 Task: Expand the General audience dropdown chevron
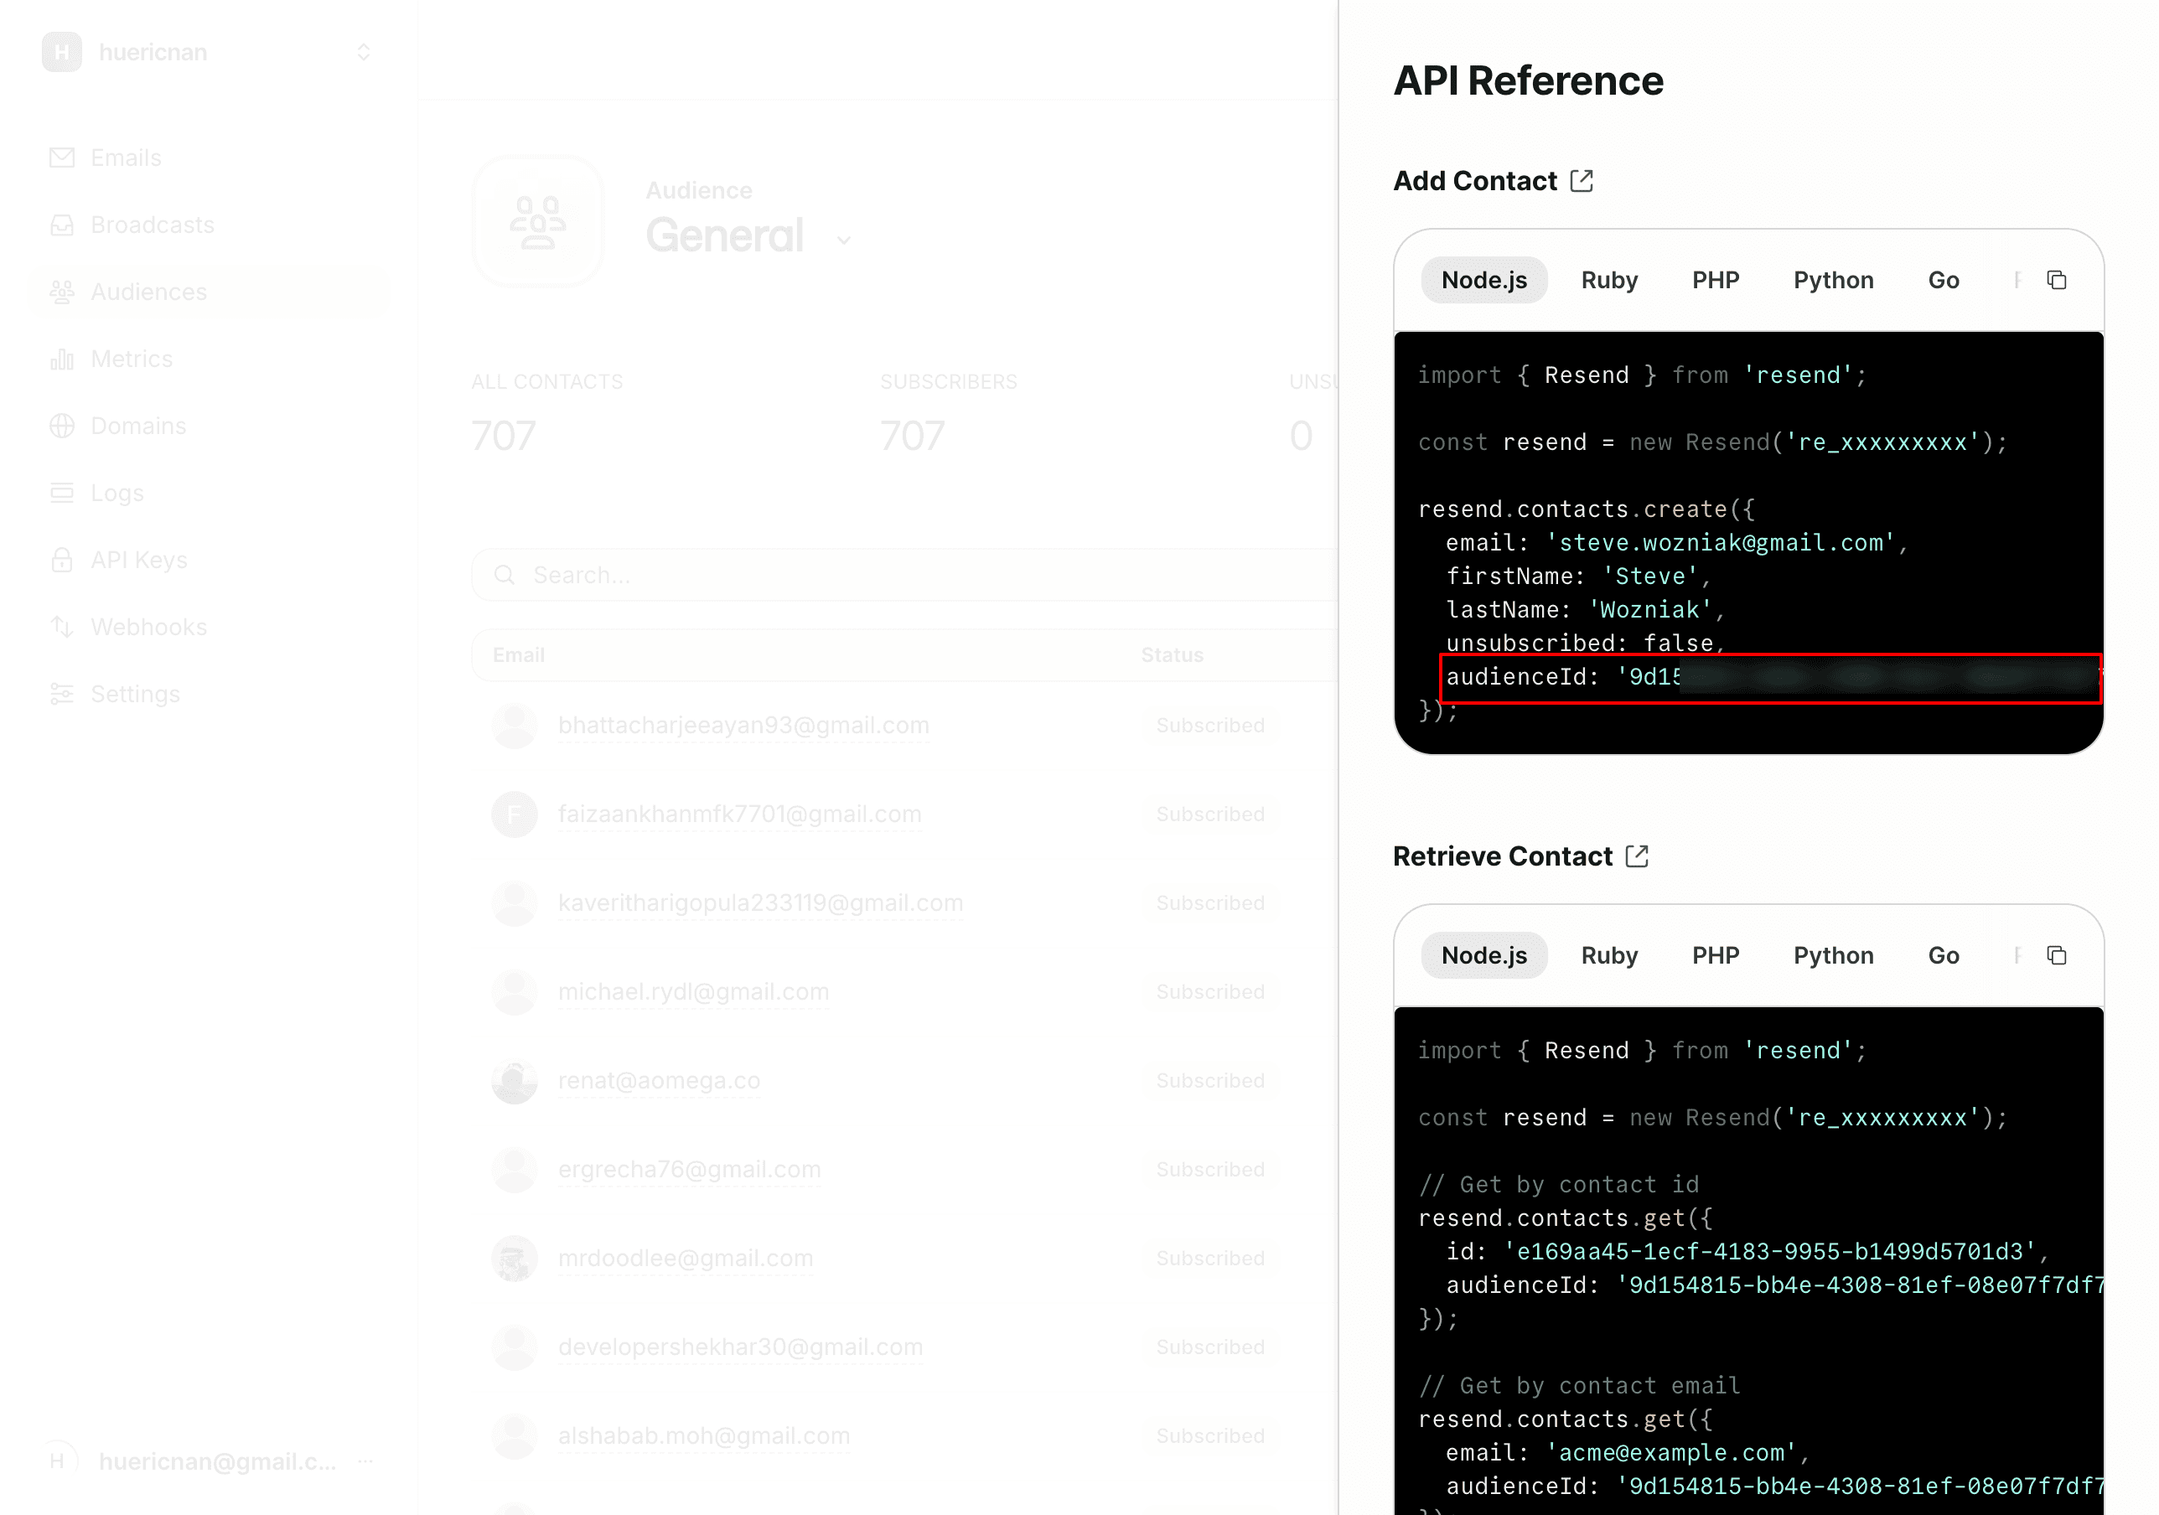[843, 240]
